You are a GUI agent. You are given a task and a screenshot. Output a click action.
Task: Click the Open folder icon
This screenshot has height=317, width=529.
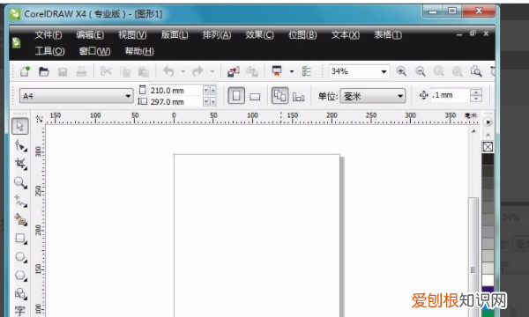[x=44, y=71]
